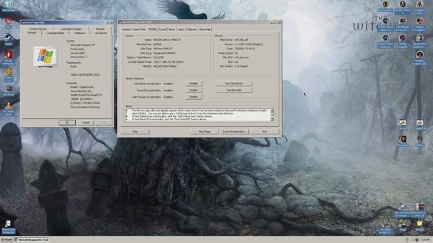This screenshot has height=243, width=433.
Task: Click the notes scrollbar up arrow
Action: 272,111
